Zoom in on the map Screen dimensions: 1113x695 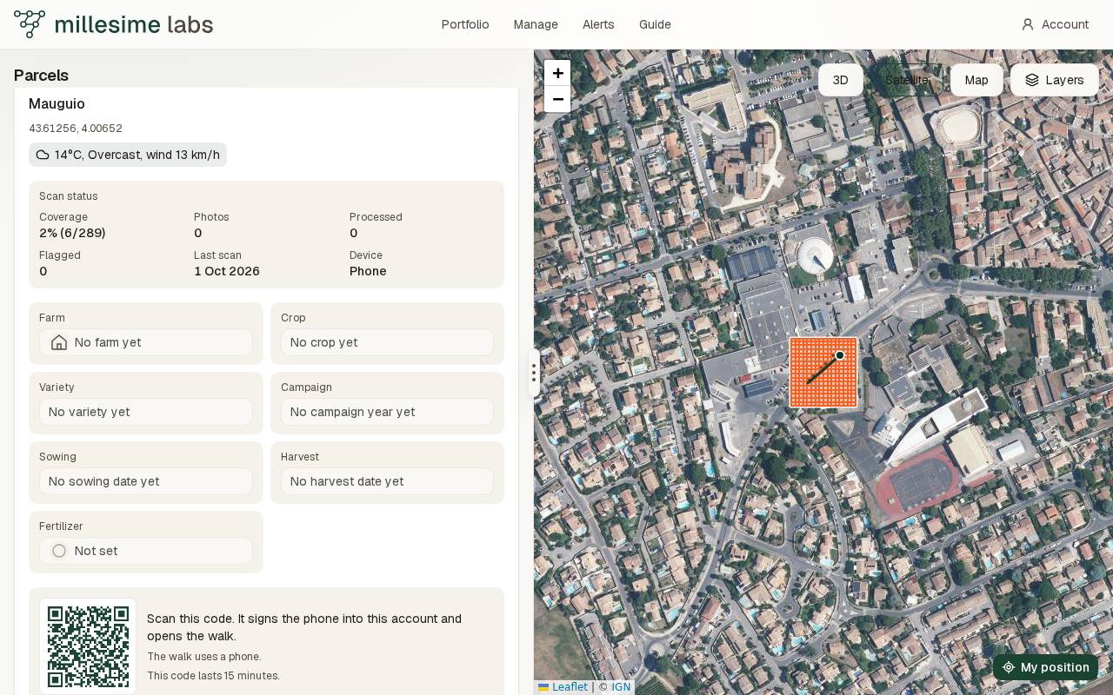point(557,73)
